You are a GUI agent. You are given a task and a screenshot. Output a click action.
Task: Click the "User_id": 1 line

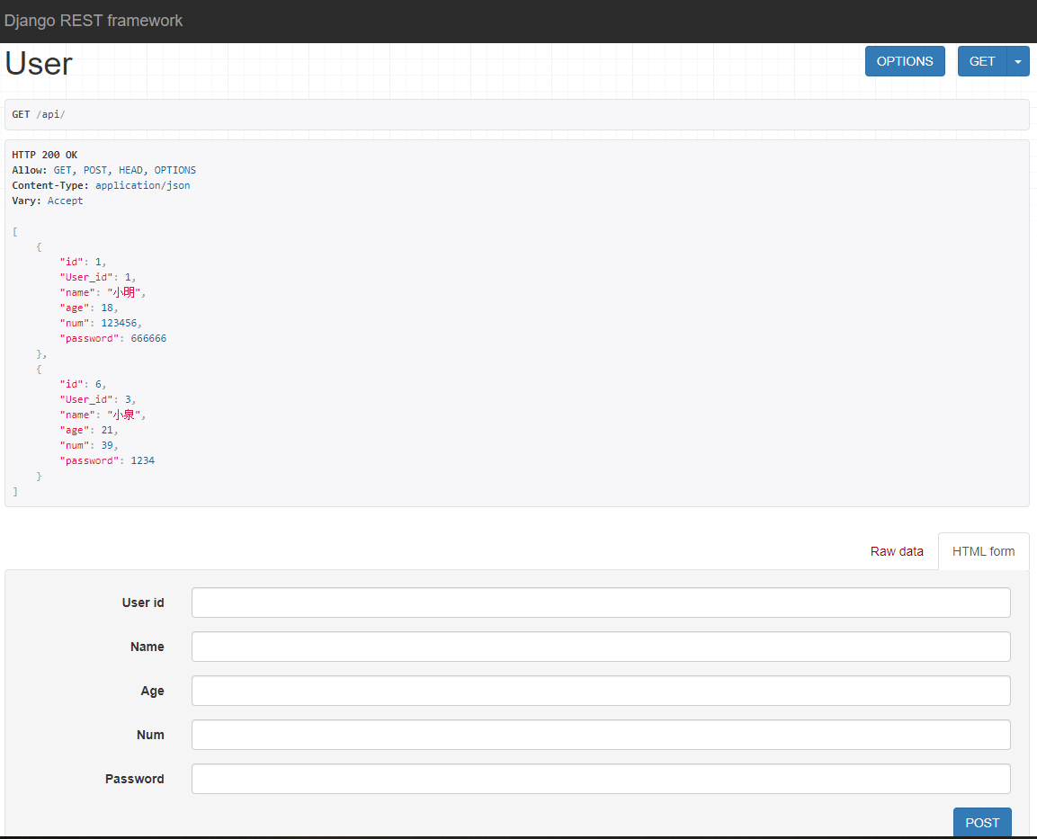pyautogui.click(x=98, y=277)
